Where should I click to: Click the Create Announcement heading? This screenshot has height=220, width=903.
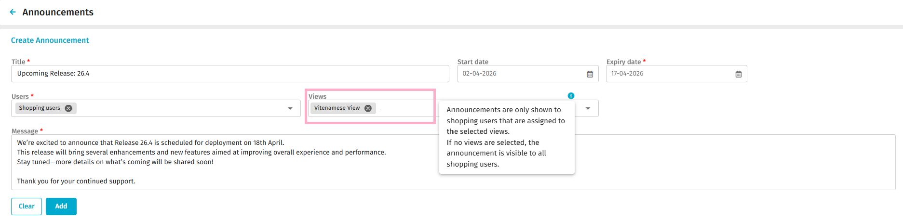(x=50, y=40)
